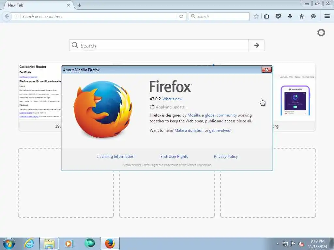334x250 pixels.
Task: Open the hamburger menu
Action: click(x=327, y=16)
